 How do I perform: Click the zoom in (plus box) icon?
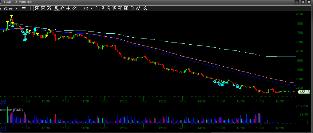[37, 8]
